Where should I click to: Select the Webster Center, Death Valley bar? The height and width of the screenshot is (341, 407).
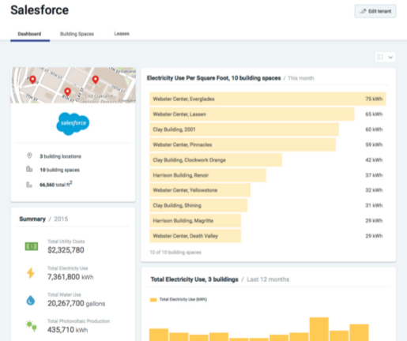195,236
